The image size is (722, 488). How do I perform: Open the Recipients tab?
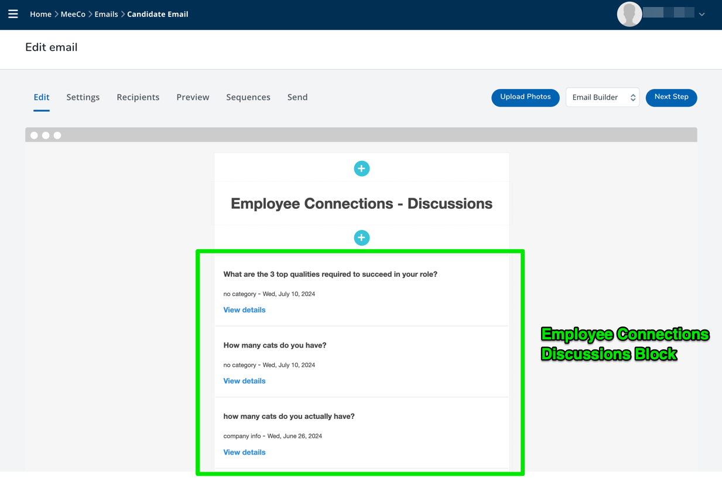(138, 97)
